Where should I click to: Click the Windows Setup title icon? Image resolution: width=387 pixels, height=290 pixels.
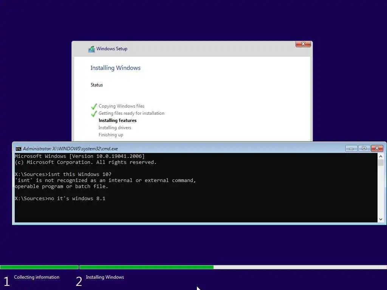[91, 49]
